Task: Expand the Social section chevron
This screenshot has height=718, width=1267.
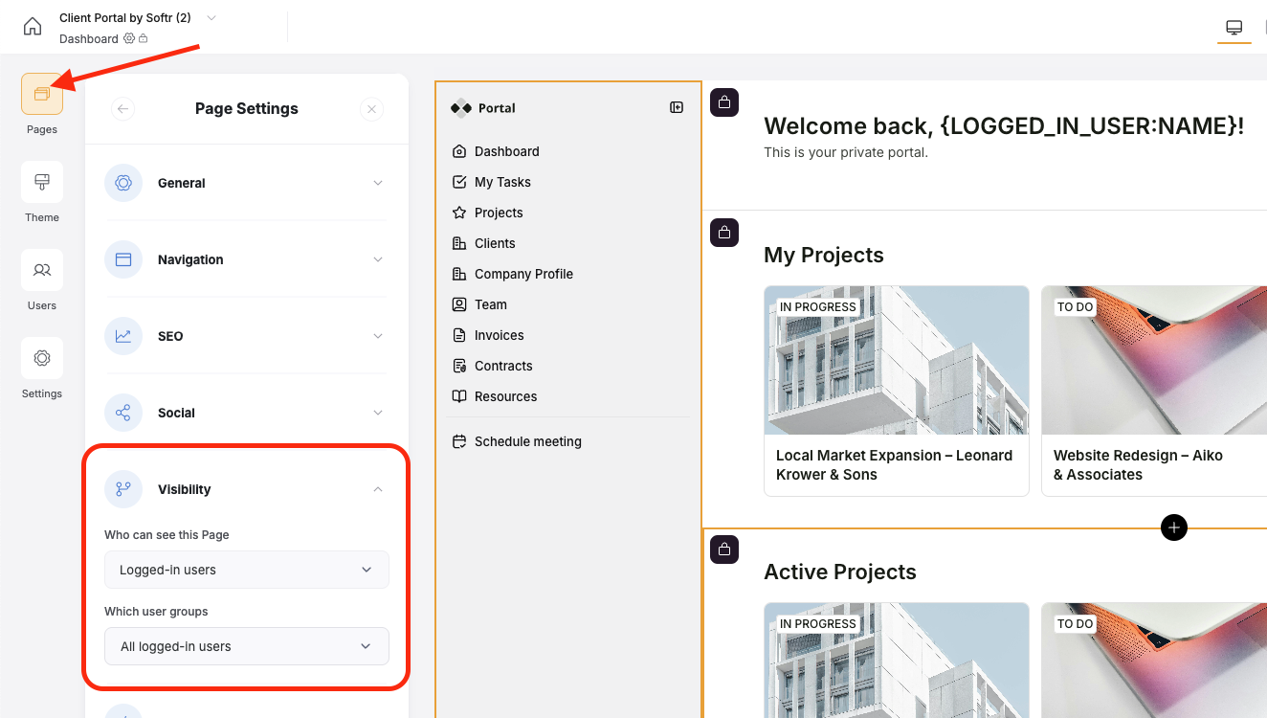Action: click(x=378, y=413)
